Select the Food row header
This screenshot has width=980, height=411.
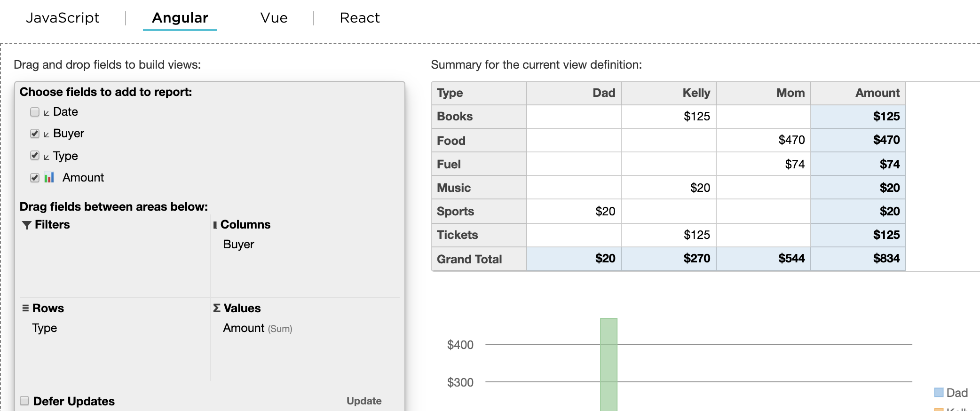coord(479,141)
